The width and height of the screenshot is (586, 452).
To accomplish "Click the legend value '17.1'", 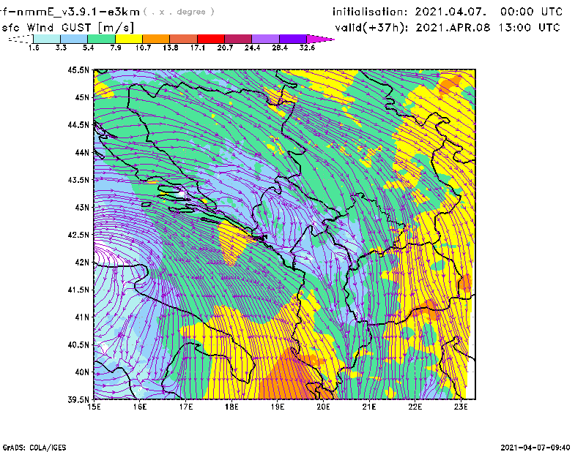I will 198,48.
